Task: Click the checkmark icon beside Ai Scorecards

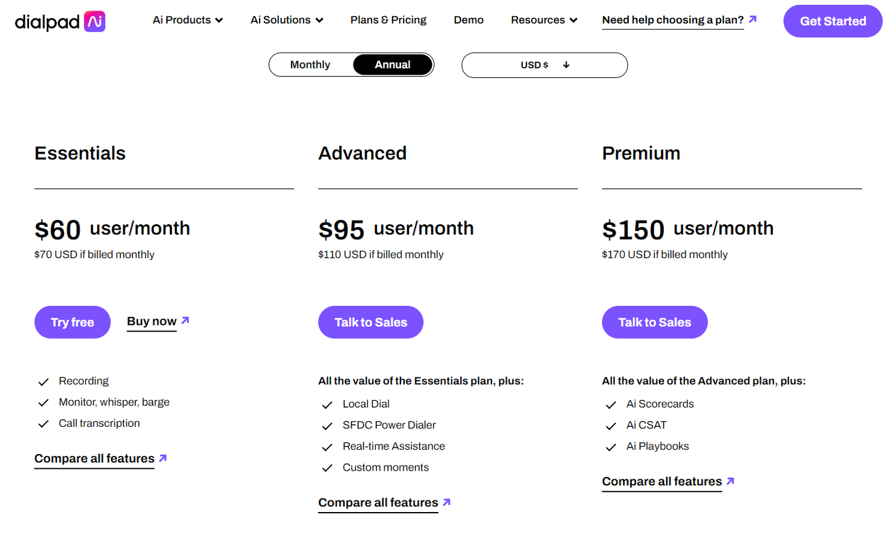Action: (x=611, y=405)
